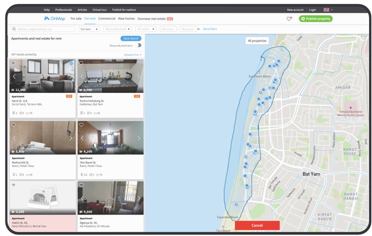Image resolution: width=372 pixels, height=236 pixels.
Task: Open Overseas real estate section
Action: click(151, 19)
